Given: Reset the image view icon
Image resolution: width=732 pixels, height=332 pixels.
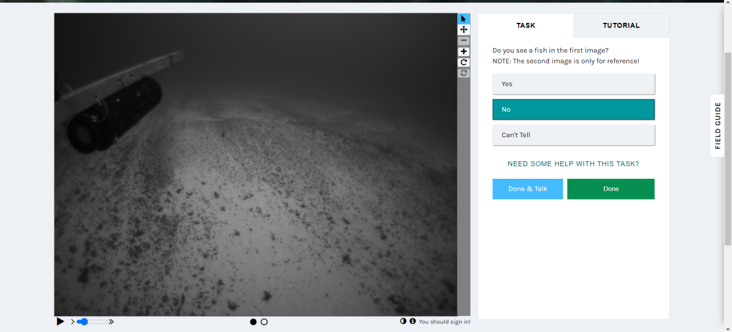Looking at the screenshot, I should tap(464, 73).
